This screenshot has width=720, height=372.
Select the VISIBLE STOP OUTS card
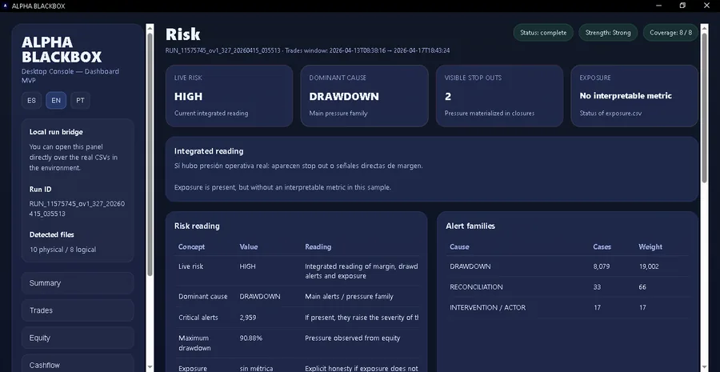coord(499,96)
